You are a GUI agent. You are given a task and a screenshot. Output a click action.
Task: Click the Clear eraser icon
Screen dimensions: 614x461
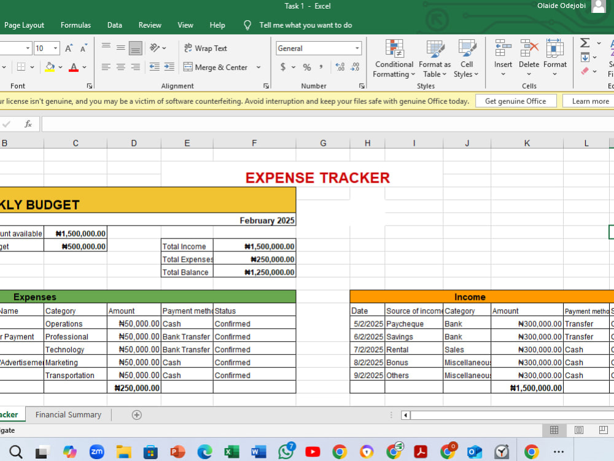coord(585,71)
